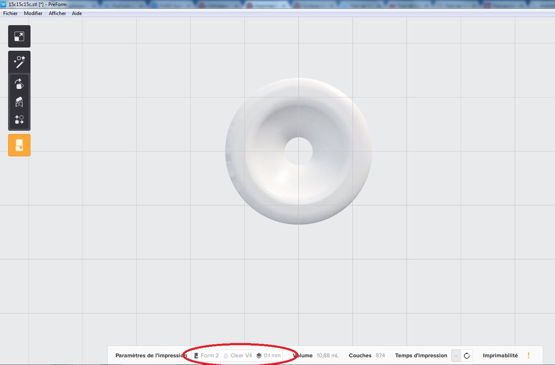Screen dimensions: 555x365
Task: Change the Form 2 printer selection
Action: 207,355
